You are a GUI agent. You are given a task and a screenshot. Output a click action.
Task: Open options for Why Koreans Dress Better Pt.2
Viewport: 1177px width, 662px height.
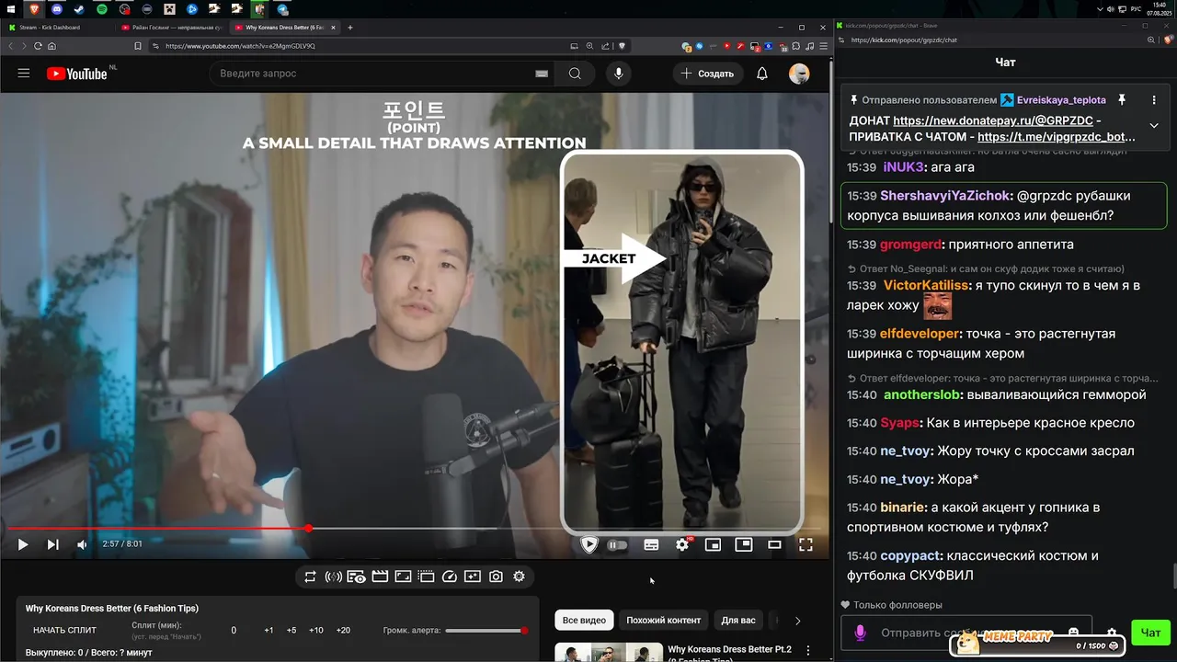[x=808, y=650]
